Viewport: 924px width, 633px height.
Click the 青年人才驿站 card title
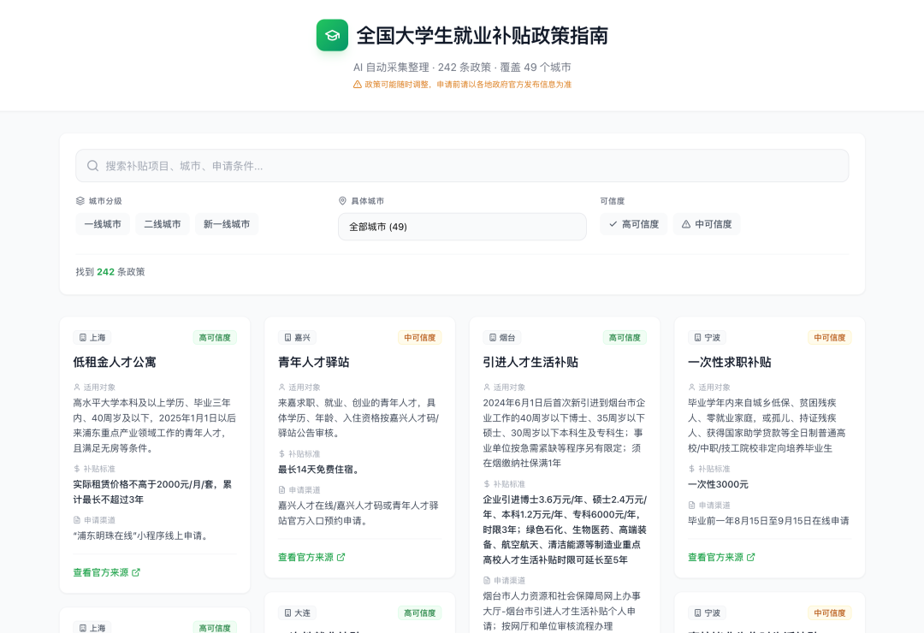click(x=313, y=362)
